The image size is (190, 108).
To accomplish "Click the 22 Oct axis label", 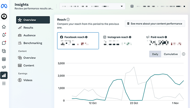I will coord(134,103).
